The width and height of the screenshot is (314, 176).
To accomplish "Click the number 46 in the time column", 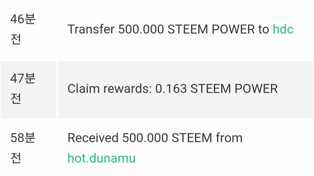I will tap(17, 19).
